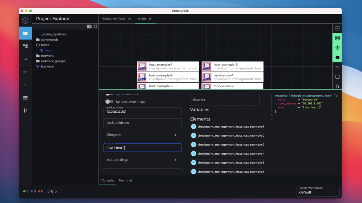The image size is (362, 203).
Task: Close the Welcome Page tab
Action: (129, 19)
